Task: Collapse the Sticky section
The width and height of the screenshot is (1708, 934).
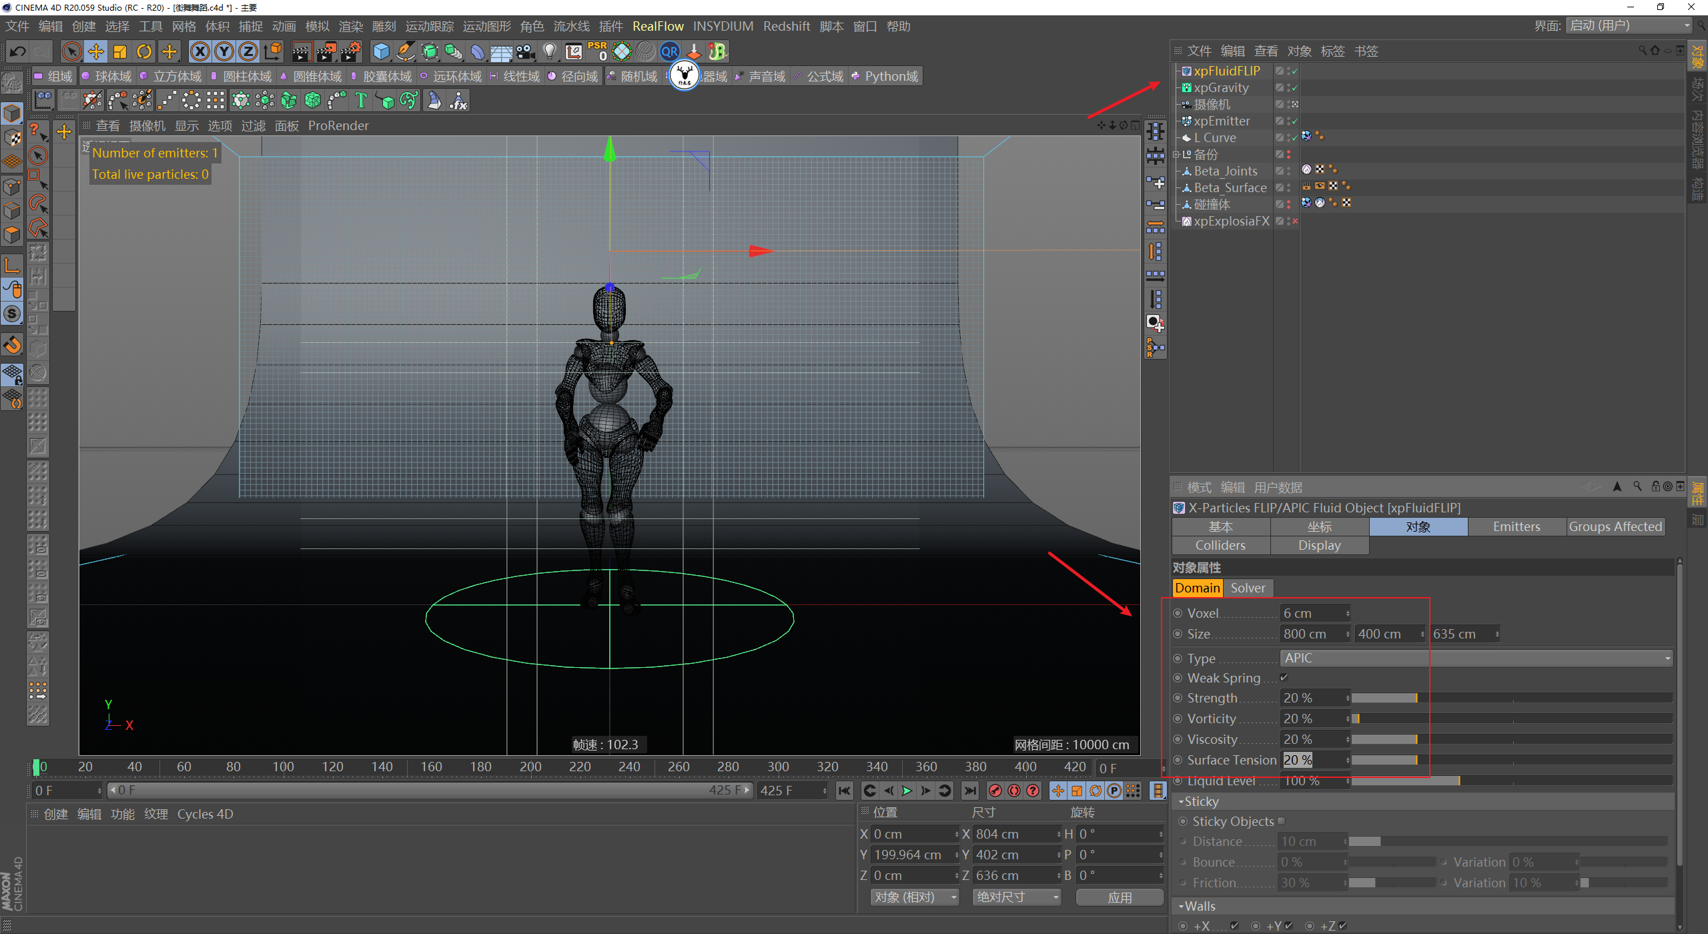Action: (x=1181, y=801)
